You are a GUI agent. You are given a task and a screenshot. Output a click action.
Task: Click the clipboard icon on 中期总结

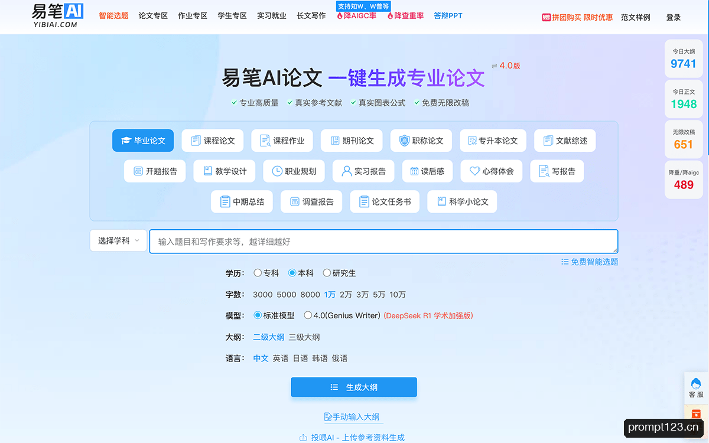(225, 201)
